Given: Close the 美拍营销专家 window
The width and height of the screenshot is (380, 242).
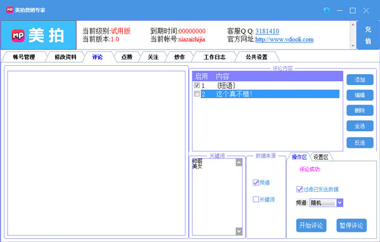Looking at the screenshot, I should click(x=366, y=10).
